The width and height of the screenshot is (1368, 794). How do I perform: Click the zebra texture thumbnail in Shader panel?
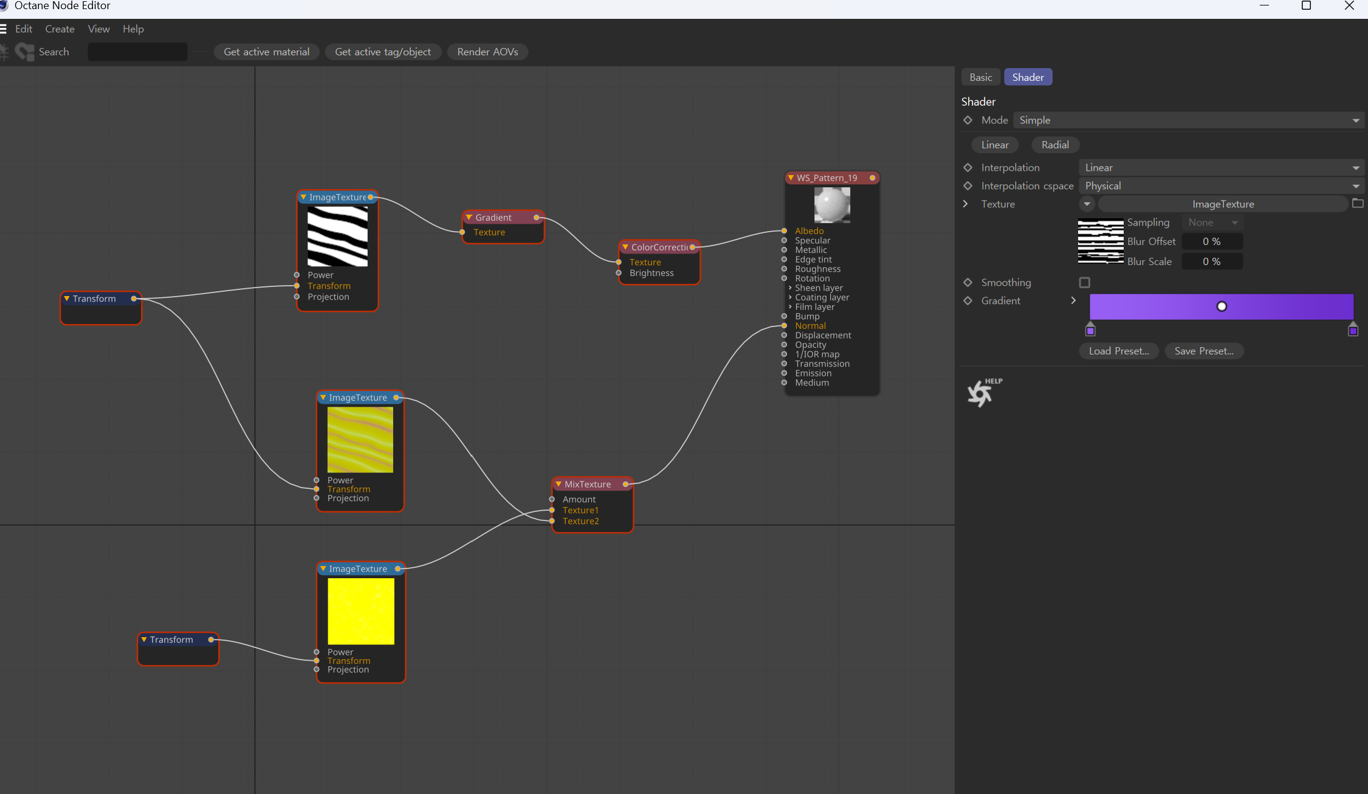(x=1100, y=241)
